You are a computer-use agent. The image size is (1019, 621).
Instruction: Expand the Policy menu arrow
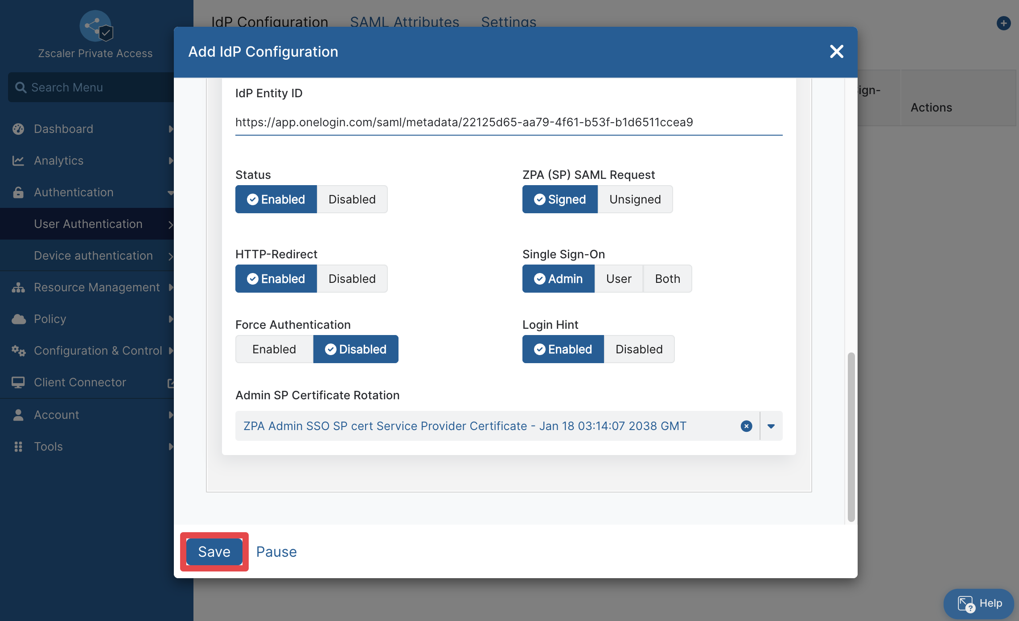[171, 319]
